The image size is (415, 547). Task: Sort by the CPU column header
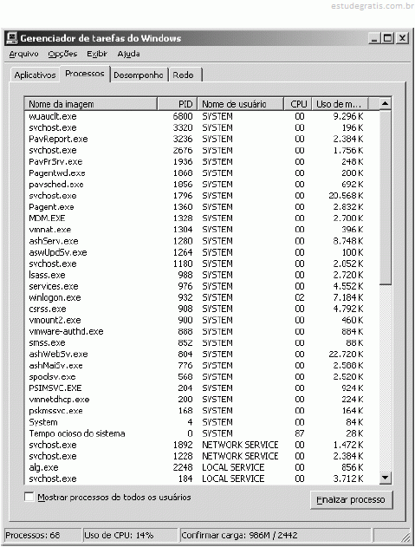point(298,104)
